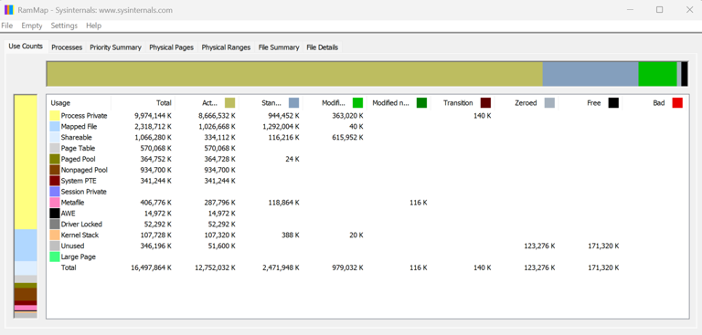
Task: Click the Paged Pool olive swatch
Action: click(55, 159)
